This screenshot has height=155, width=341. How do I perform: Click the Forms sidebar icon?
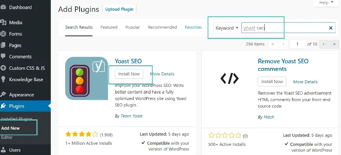3,34
